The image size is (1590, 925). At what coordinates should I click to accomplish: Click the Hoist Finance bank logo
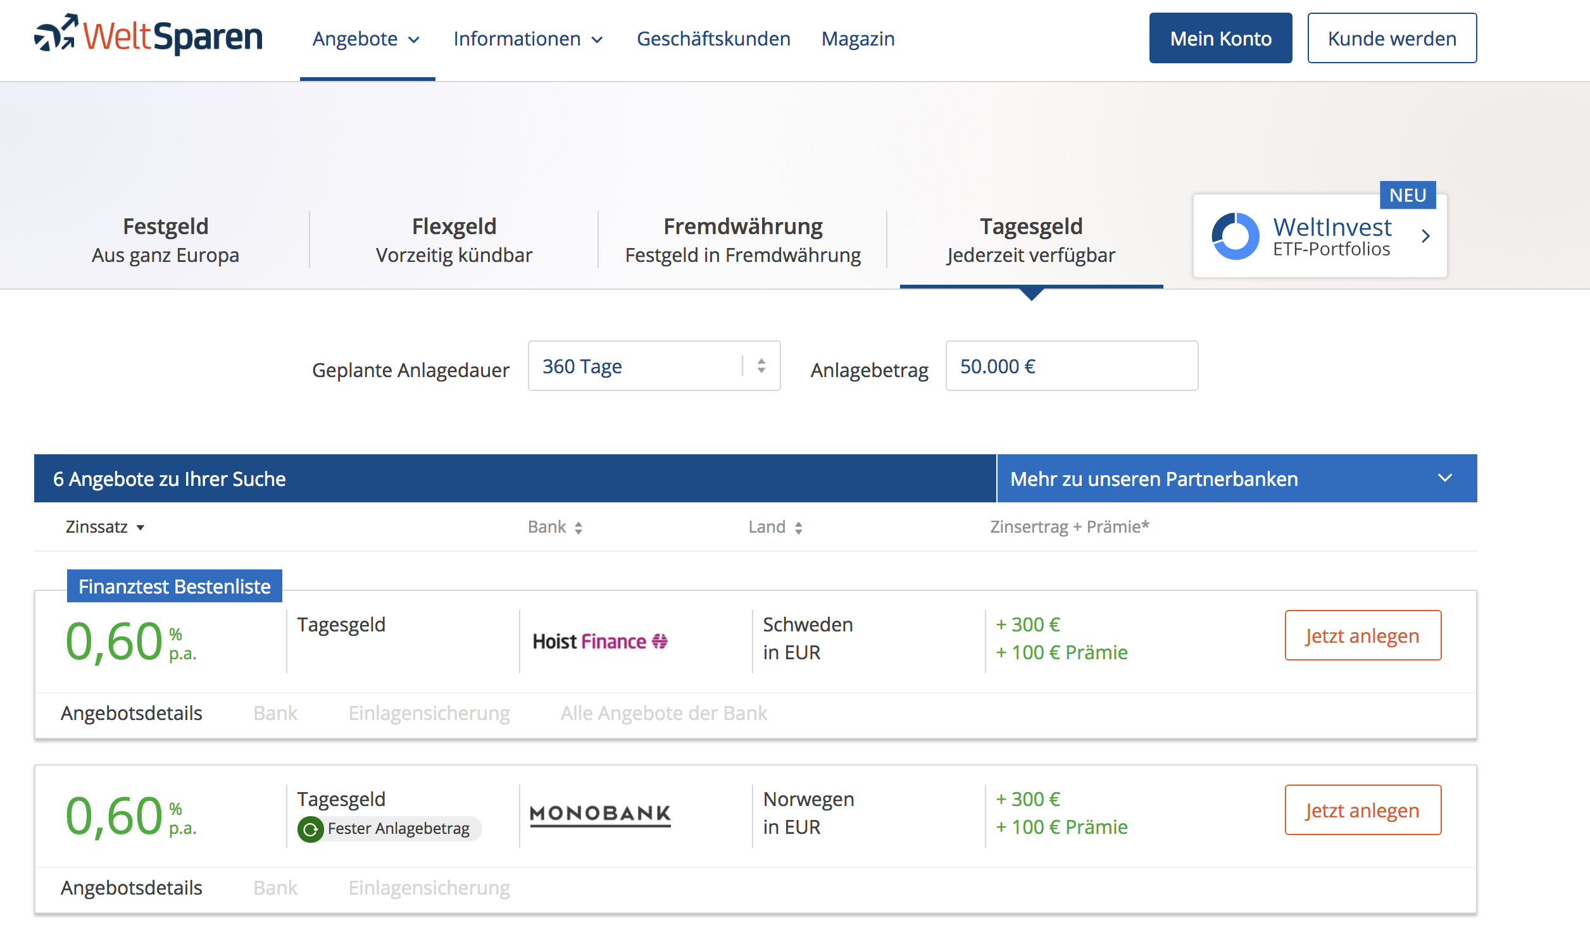pos(600,642)
